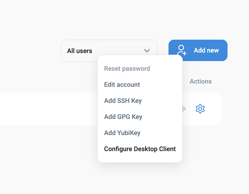
Task: Pick Add GPG Key from the menu
Action: 123,117
